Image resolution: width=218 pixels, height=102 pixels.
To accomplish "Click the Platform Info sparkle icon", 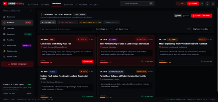I will [4, 51].
